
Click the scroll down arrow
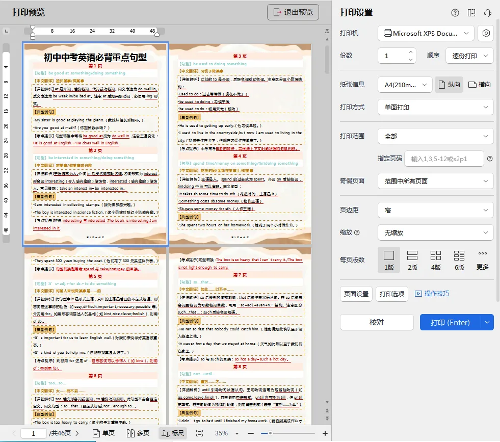pyautogui.click(x=327, y=402)
